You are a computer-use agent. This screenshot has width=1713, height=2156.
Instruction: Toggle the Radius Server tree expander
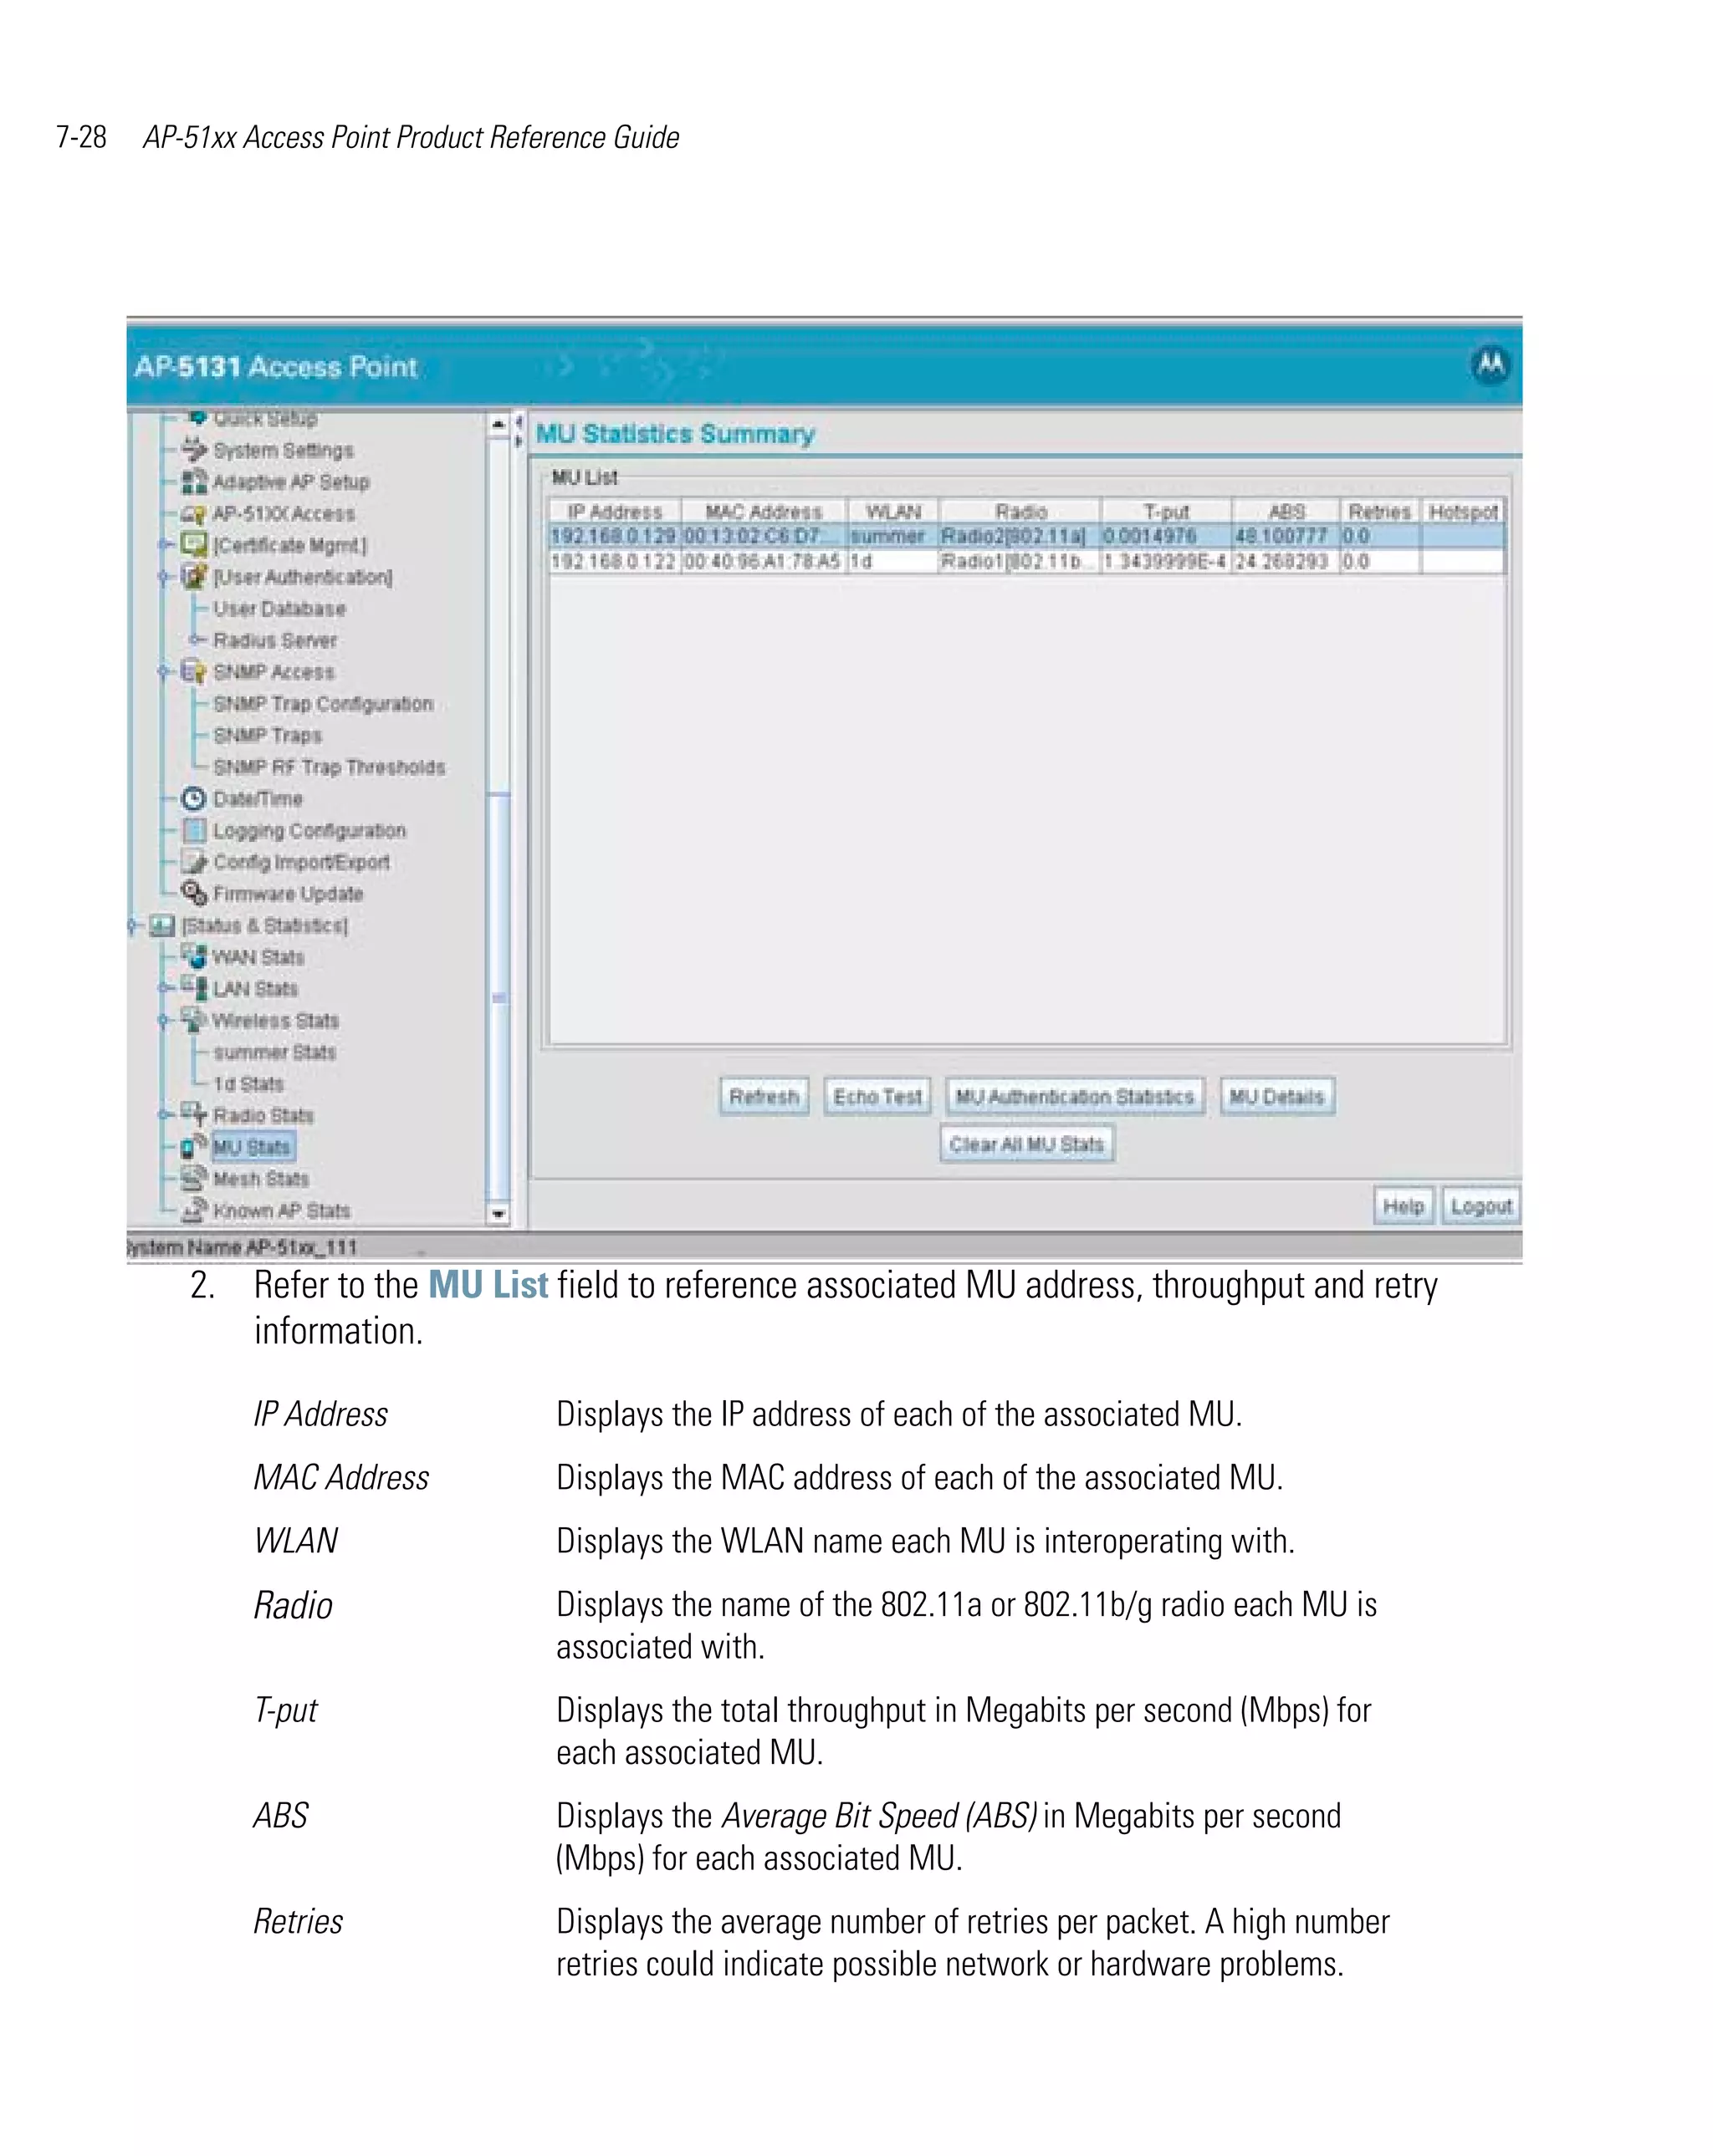click(196, 639)
